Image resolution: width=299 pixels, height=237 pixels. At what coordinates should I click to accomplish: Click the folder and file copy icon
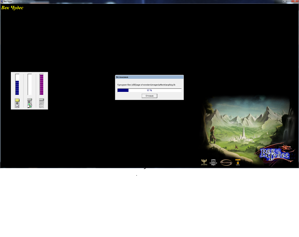coord(17,103)
